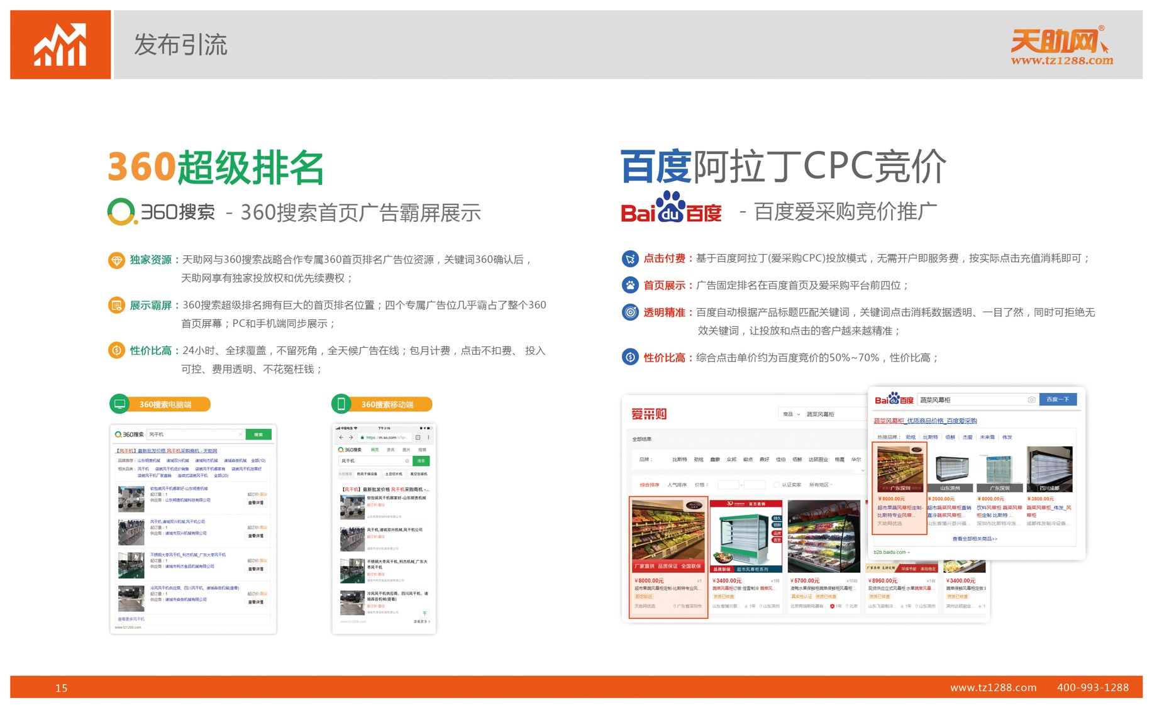Click the three-dot menu in mobile browser

click(x=429, y=438)
